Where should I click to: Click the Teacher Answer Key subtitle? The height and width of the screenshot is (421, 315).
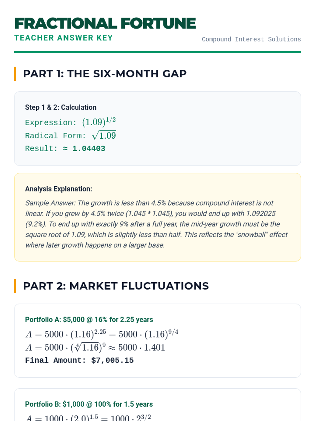(x=64, y=38)
